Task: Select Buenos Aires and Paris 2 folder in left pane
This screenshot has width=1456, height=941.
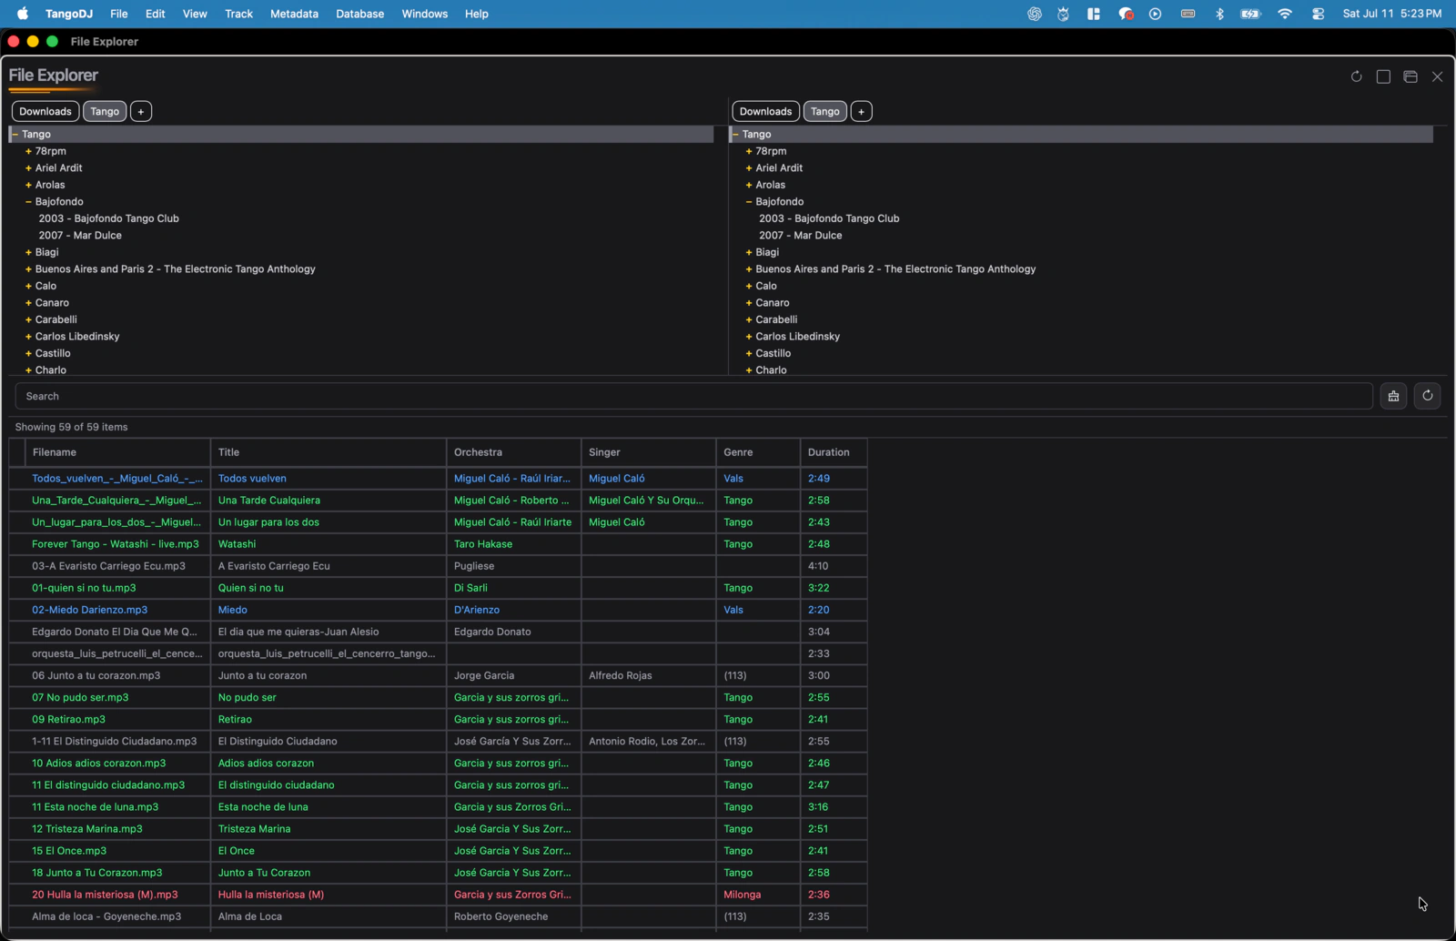Action: [176, 268]
